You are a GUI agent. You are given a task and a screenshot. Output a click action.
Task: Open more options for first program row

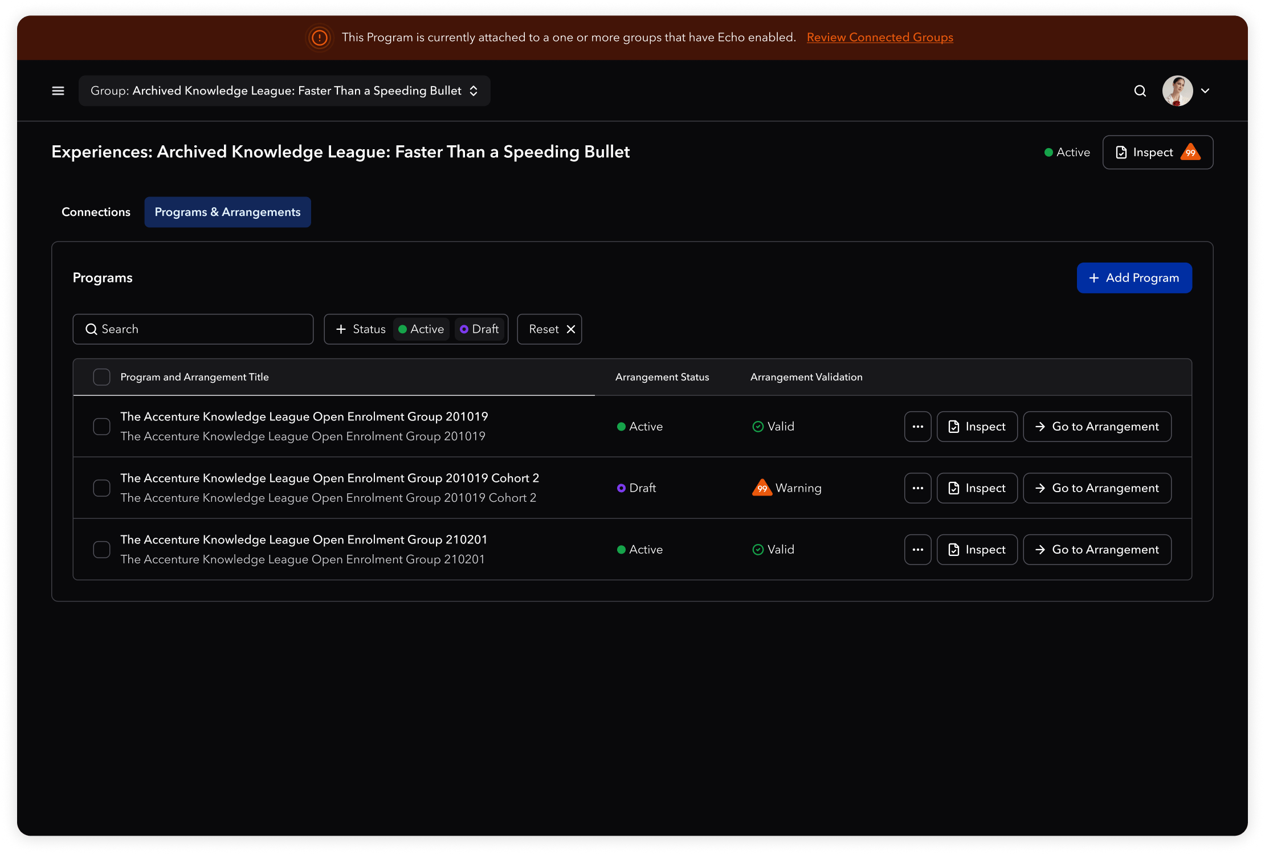pyautogui.click(x=917, y=427)
